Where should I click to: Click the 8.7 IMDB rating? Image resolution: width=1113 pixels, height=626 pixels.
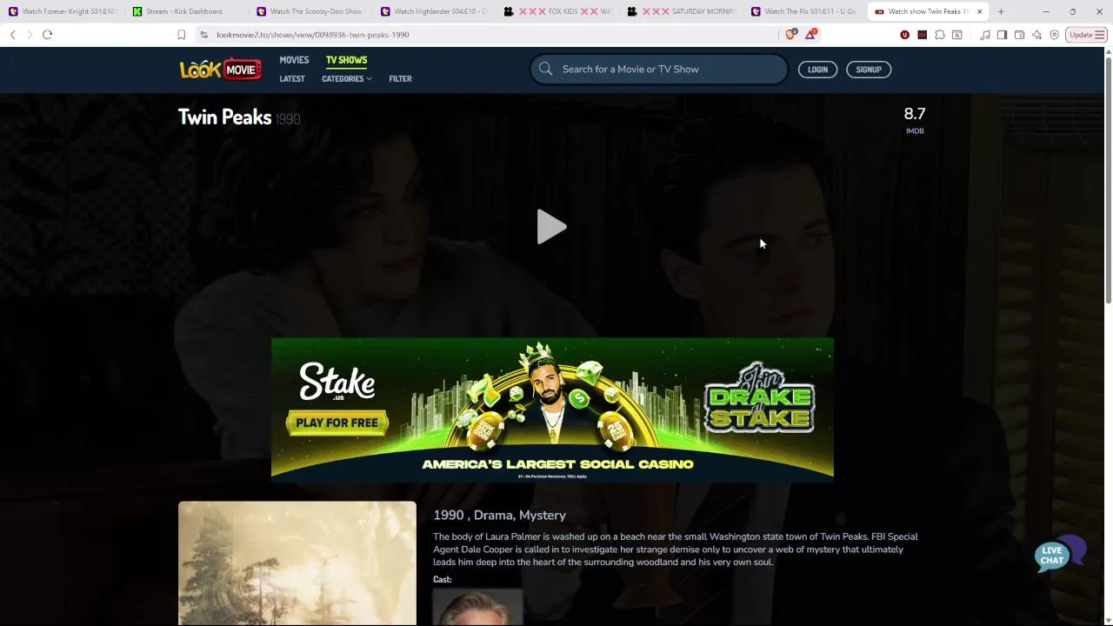click(915, 120)
